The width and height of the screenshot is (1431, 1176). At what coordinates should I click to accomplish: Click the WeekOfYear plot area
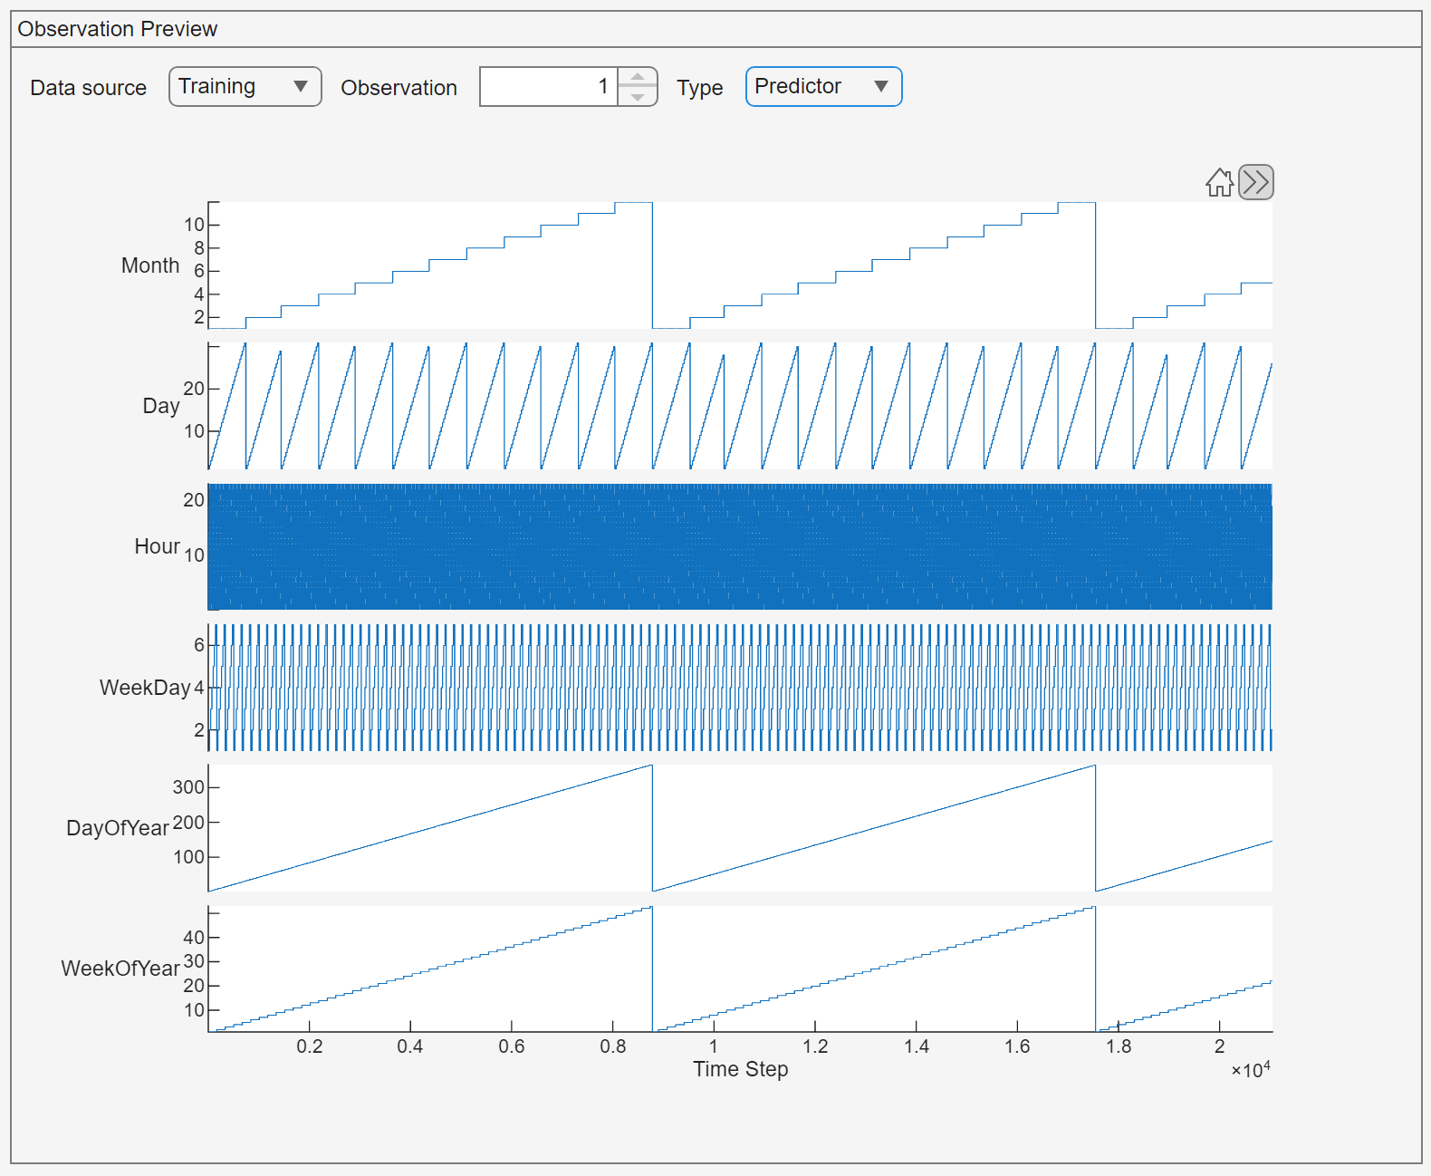[x=739, y=969]
